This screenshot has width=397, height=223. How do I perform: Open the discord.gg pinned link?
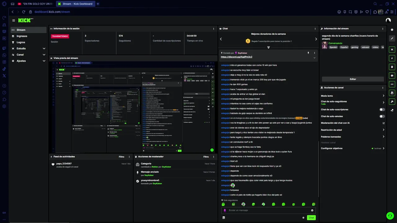coord(237,57)
